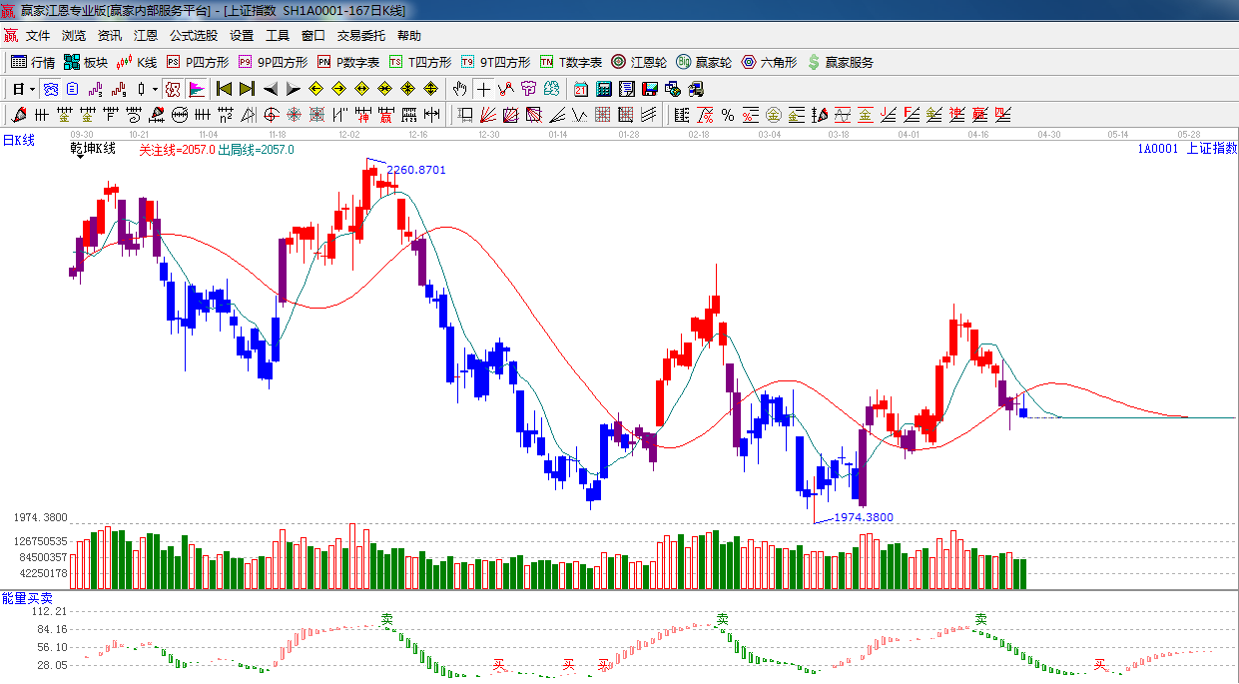Click the calendar date icon
Image resolution: width=1239 pixels, height=684 pixels.
[x=580, y=89]
